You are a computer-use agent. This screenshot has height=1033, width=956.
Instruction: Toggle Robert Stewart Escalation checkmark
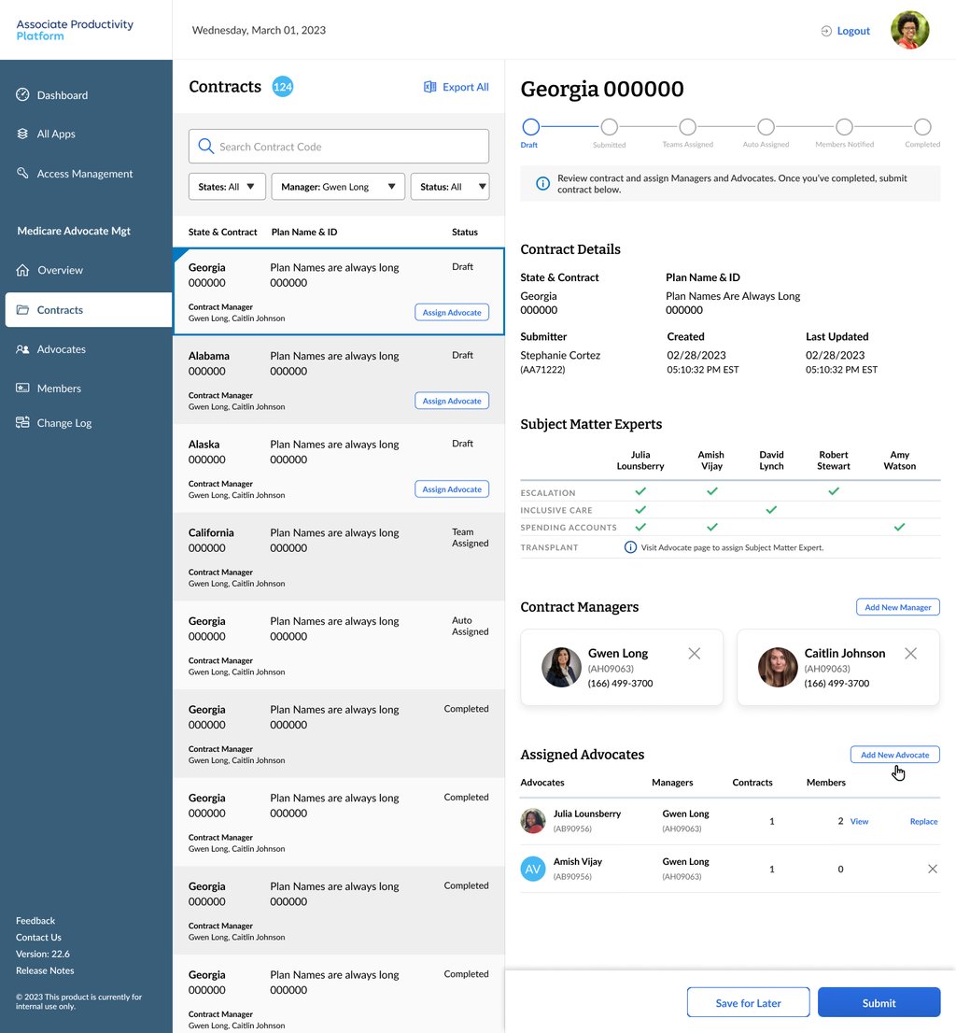tap(834, 491)
